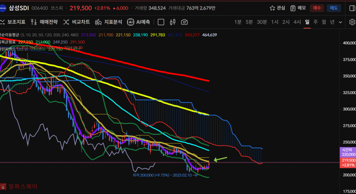Switch chart to 1분 timeframe
This screenshot has height=194, width=356.
click(x=238, y=22)
